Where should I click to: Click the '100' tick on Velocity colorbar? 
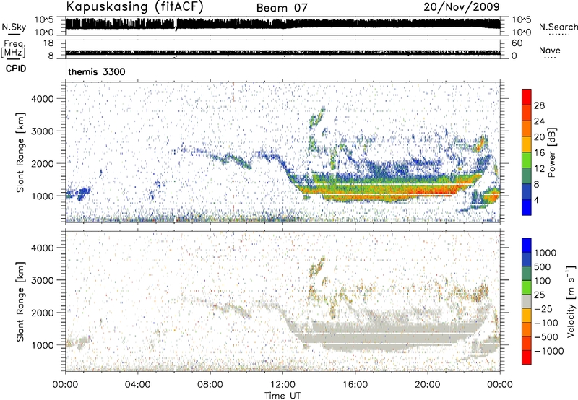(543, 281)
